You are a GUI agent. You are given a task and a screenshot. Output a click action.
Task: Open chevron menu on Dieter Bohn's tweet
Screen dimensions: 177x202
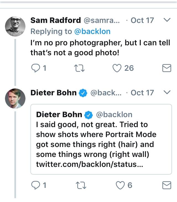pos(167,93)
